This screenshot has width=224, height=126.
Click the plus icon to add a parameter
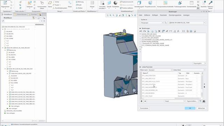[x=141, y=101]
